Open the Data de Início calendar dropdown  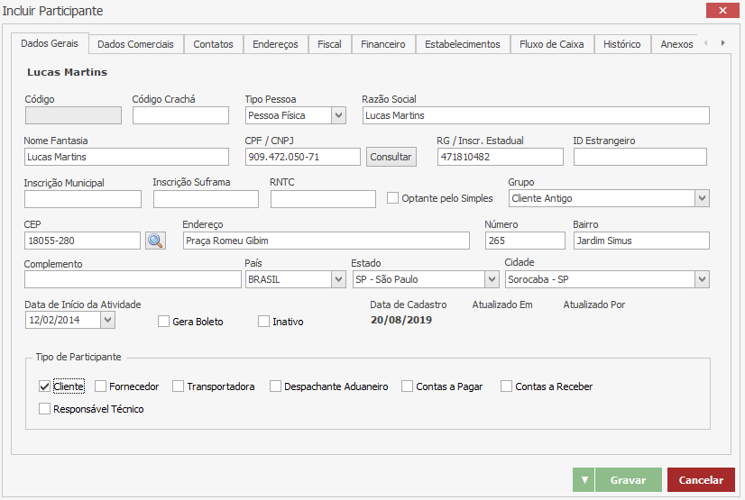click(x=108, y=319)
